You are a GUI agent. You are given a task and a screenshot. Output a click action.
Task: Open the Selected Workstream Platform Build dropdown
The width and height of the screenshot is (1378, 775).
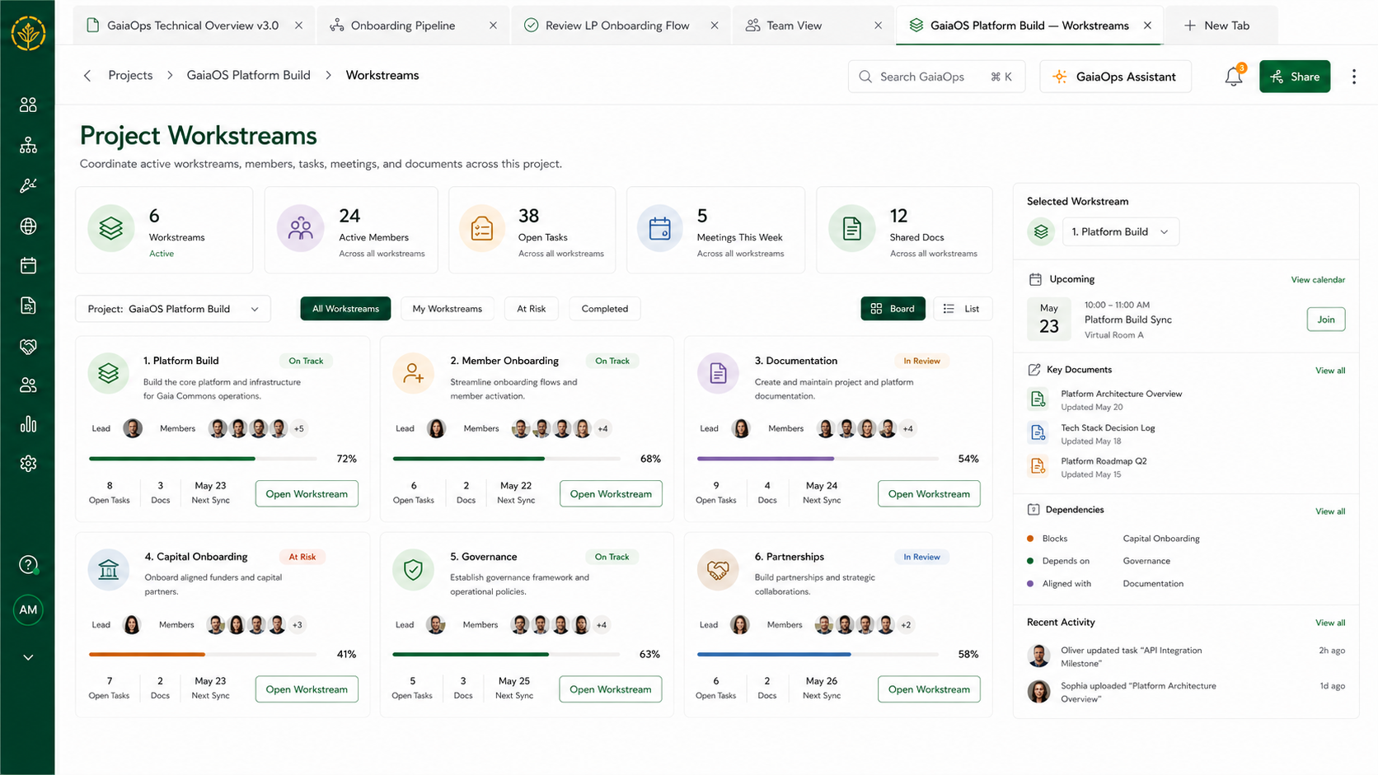click(1120, 231)
